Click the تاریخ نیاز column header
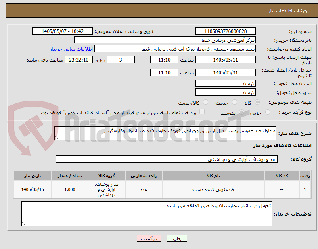This screenshot has width=318, height=249. (x=32, y=176)
